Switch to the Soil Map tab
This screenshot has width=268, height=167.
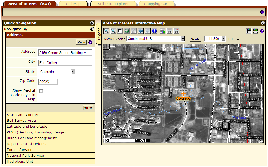(x=73, y=4)
